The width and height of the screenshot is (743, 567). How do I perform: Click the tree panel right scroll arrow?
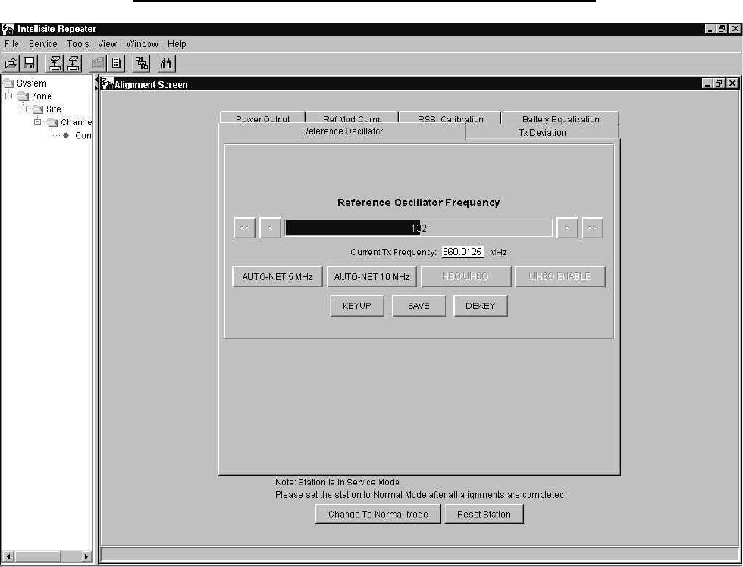click(86, 556)
